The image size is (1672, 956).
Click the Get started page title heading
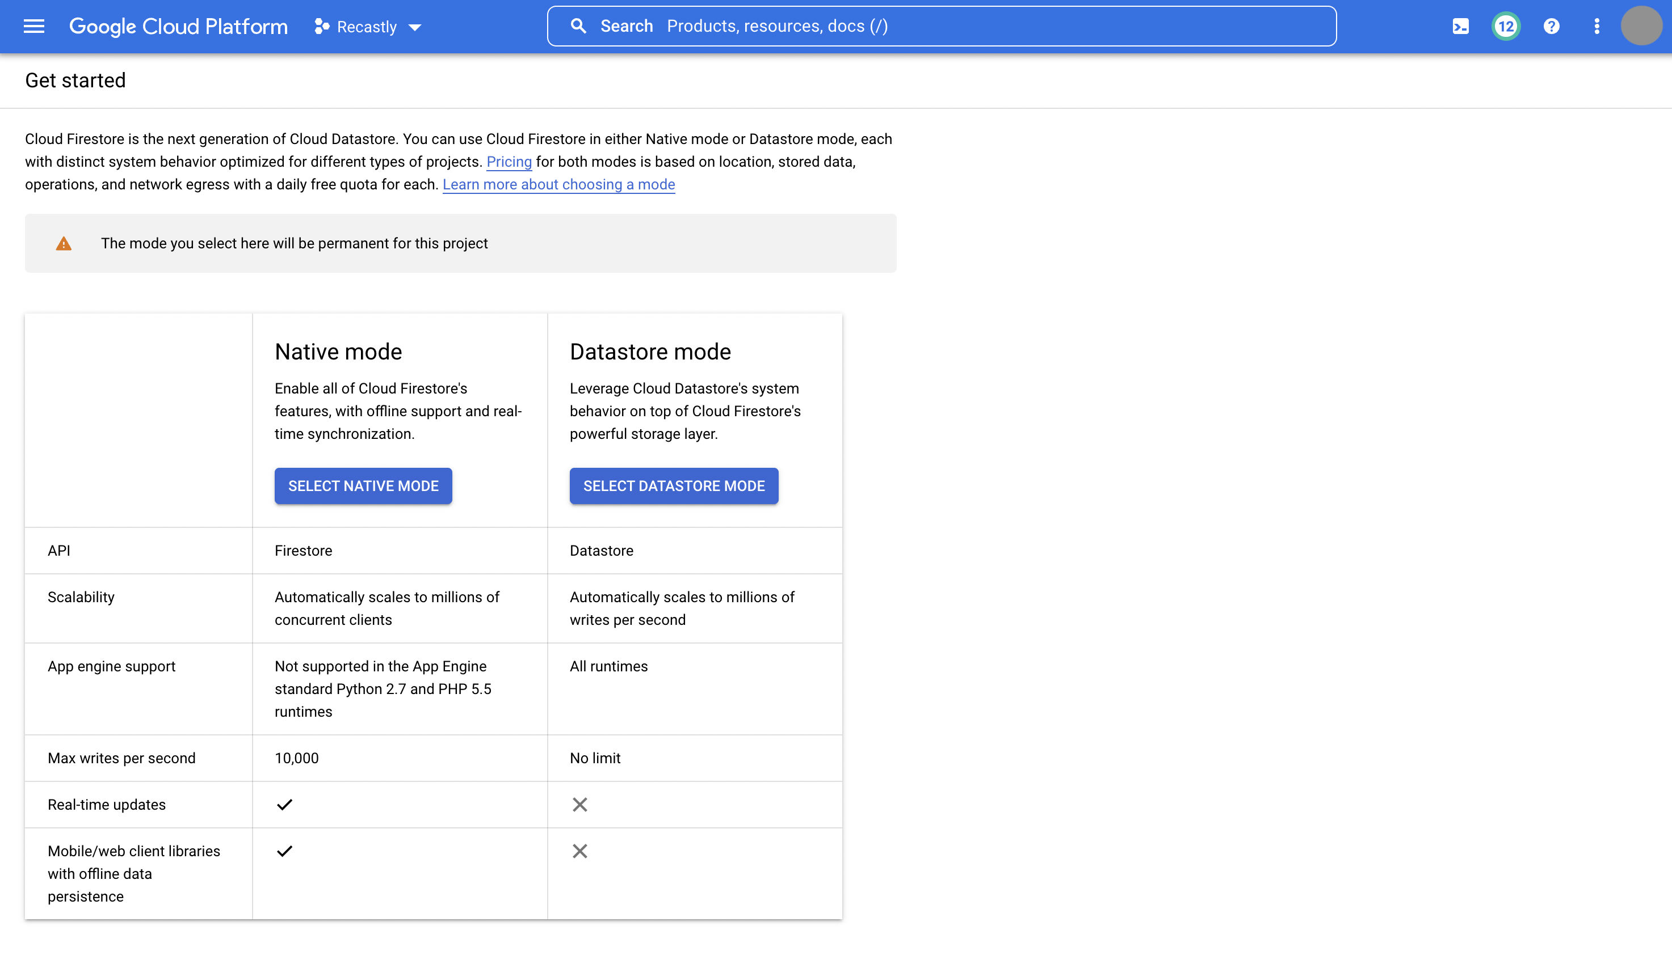tap(75, 81)
